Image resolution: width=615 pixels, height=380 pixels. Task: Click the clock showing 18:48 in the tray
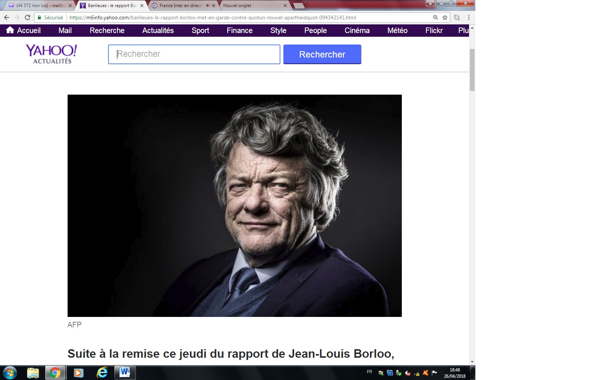(455, 373)
